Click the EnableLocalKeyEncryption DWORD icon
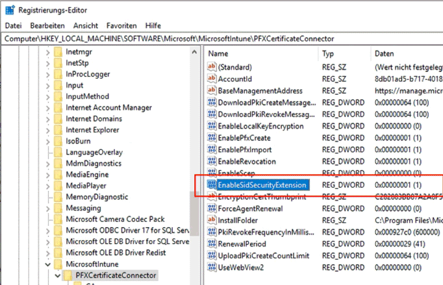This screenshot has width=443, height=285. (212, 126)
